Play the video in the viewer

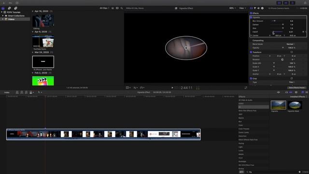point(172,87)
